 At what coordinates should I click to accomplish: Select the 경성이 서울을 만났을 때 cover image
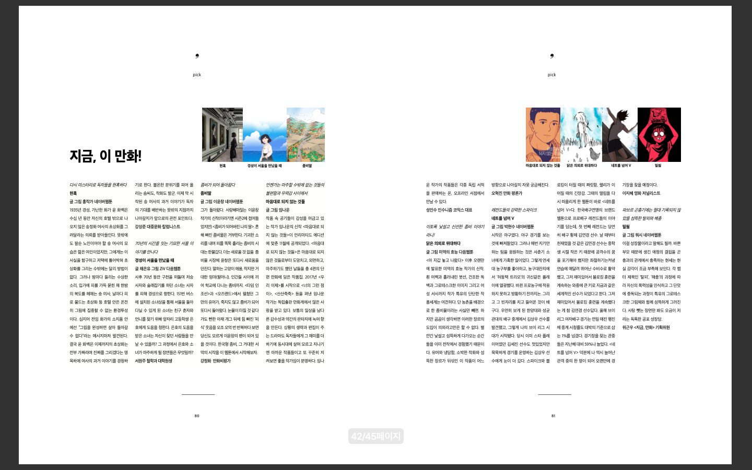coord(265,135)
